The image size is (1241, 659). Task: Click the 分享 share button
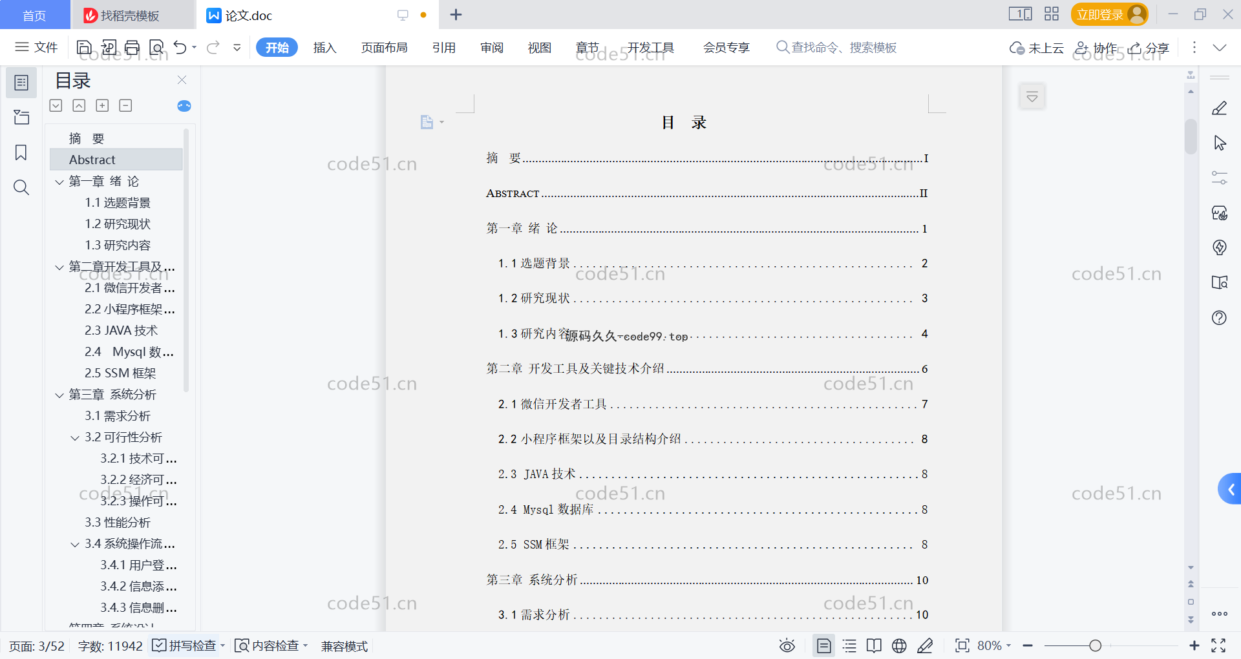tap(1149, 48)
